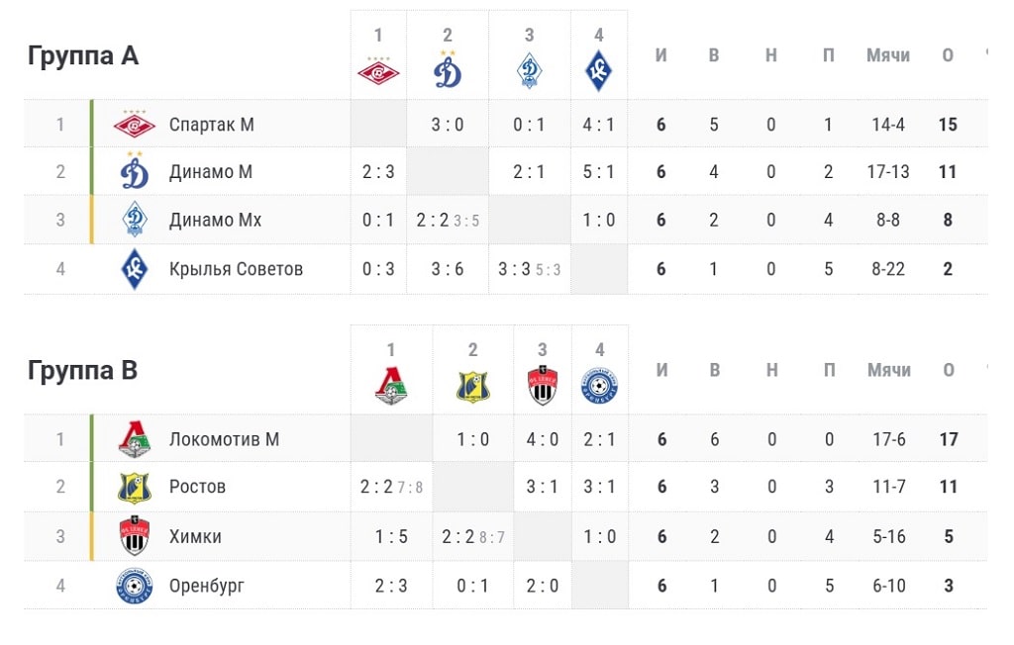Screen dimensions: 1014x645
Task: Click Dinamo Mx logo in row three
Action: coord(135,219)
